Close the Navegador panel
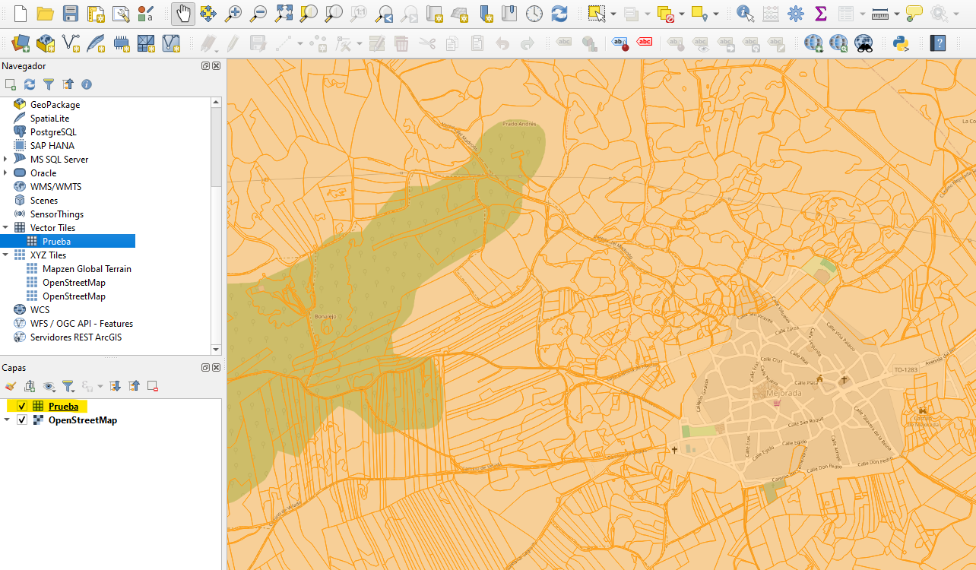This screenshot has width=976, height=570. tap(217, 66)
